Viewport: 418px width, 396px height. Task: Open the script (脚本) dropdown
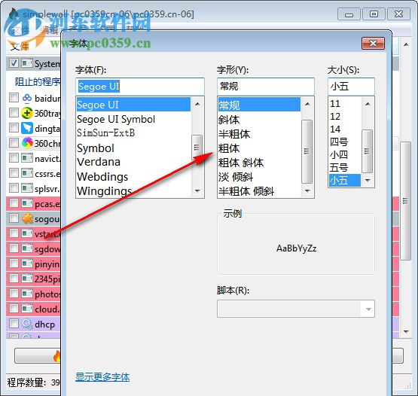[296, 309]
